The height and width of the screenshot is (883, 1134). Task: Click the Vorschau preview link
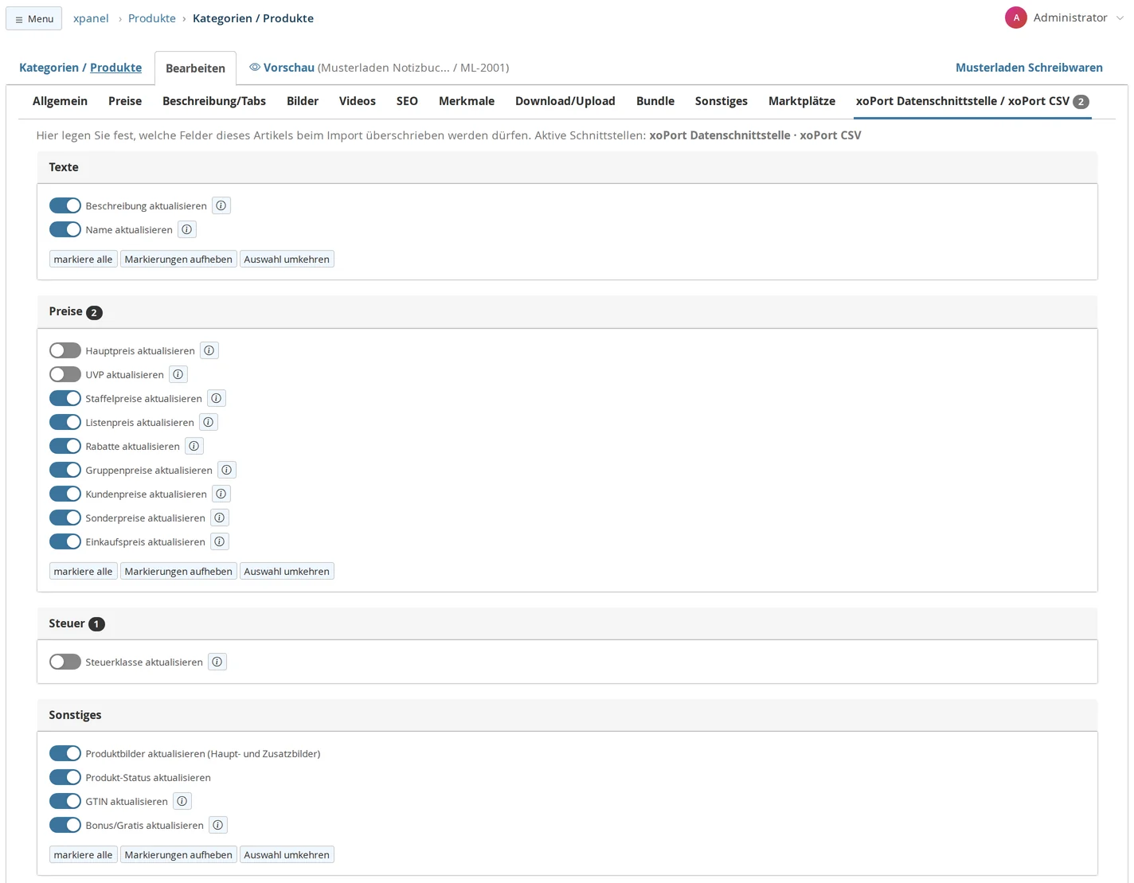tap(289, 68)
